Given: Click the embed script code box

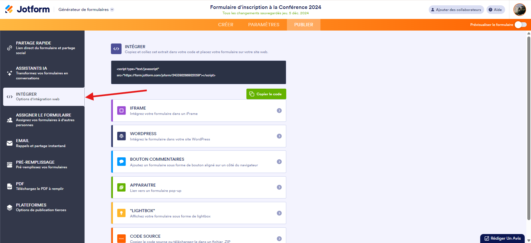Looking at the screenshot, I should point(199,72).
